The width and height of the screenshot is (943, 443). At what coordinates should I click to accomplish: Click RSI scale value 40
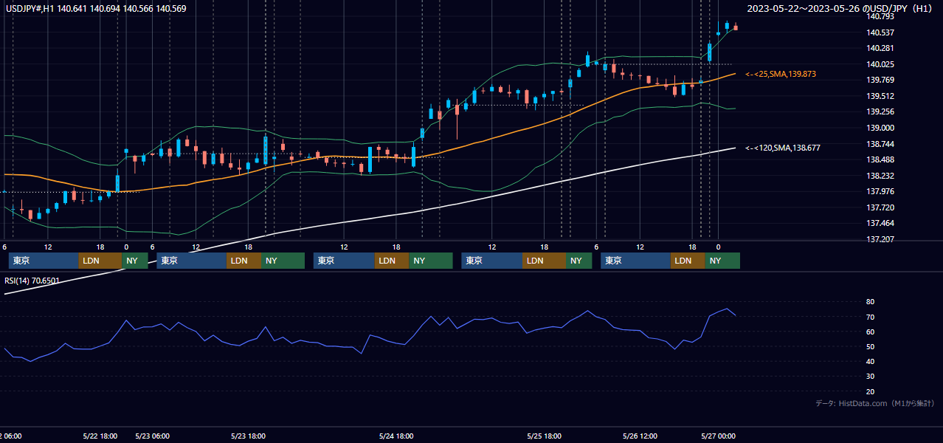pos(870,361)
